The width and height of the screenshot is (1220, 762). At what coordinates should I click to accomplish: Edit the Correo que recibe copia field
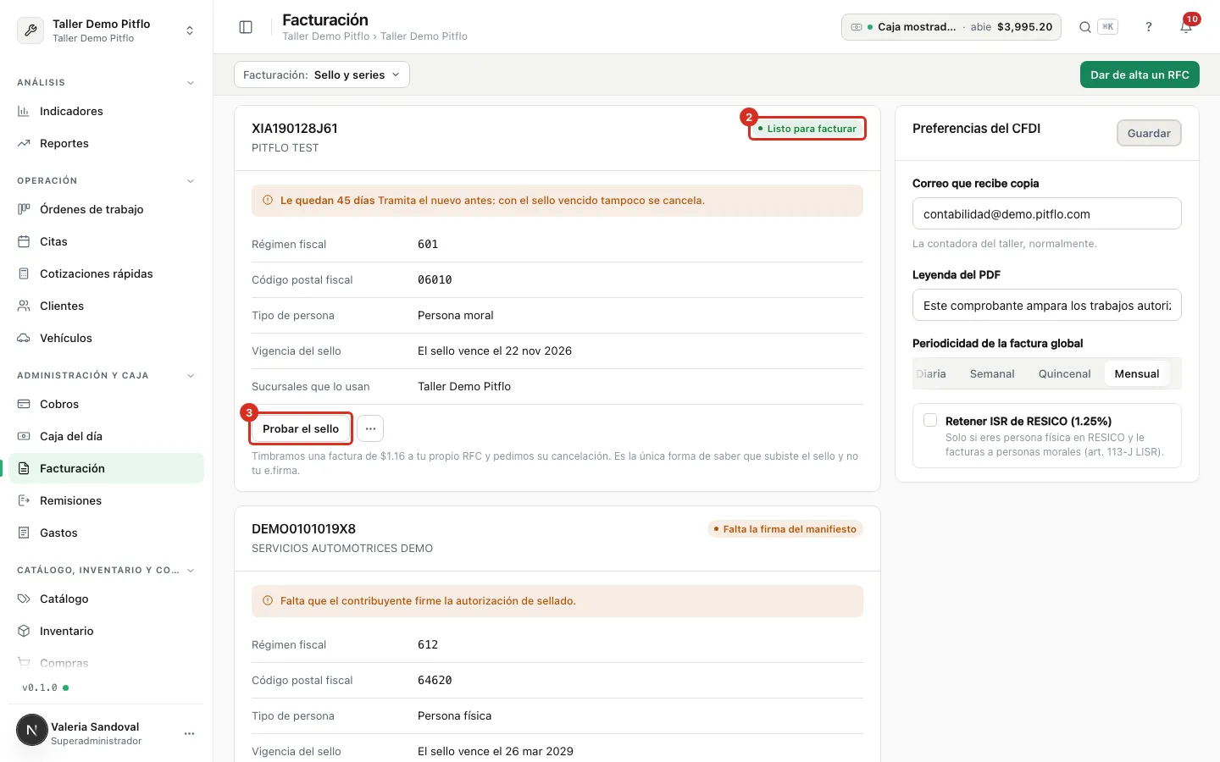coord(1047,213)
